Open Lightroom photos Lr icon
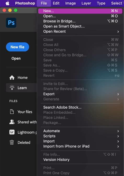Image resolution: width=124 pixels, height=176 pixels. tap(12, 132)
